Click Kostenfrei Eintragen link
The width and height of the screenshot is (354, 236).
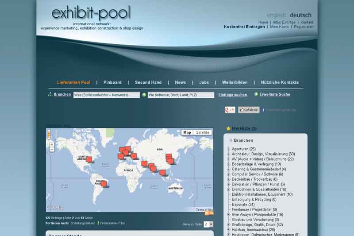click(244, 27)
